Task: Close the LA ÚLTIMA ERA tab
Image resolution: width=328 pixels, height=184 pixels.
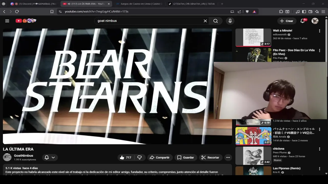Action: pos(109,4)
